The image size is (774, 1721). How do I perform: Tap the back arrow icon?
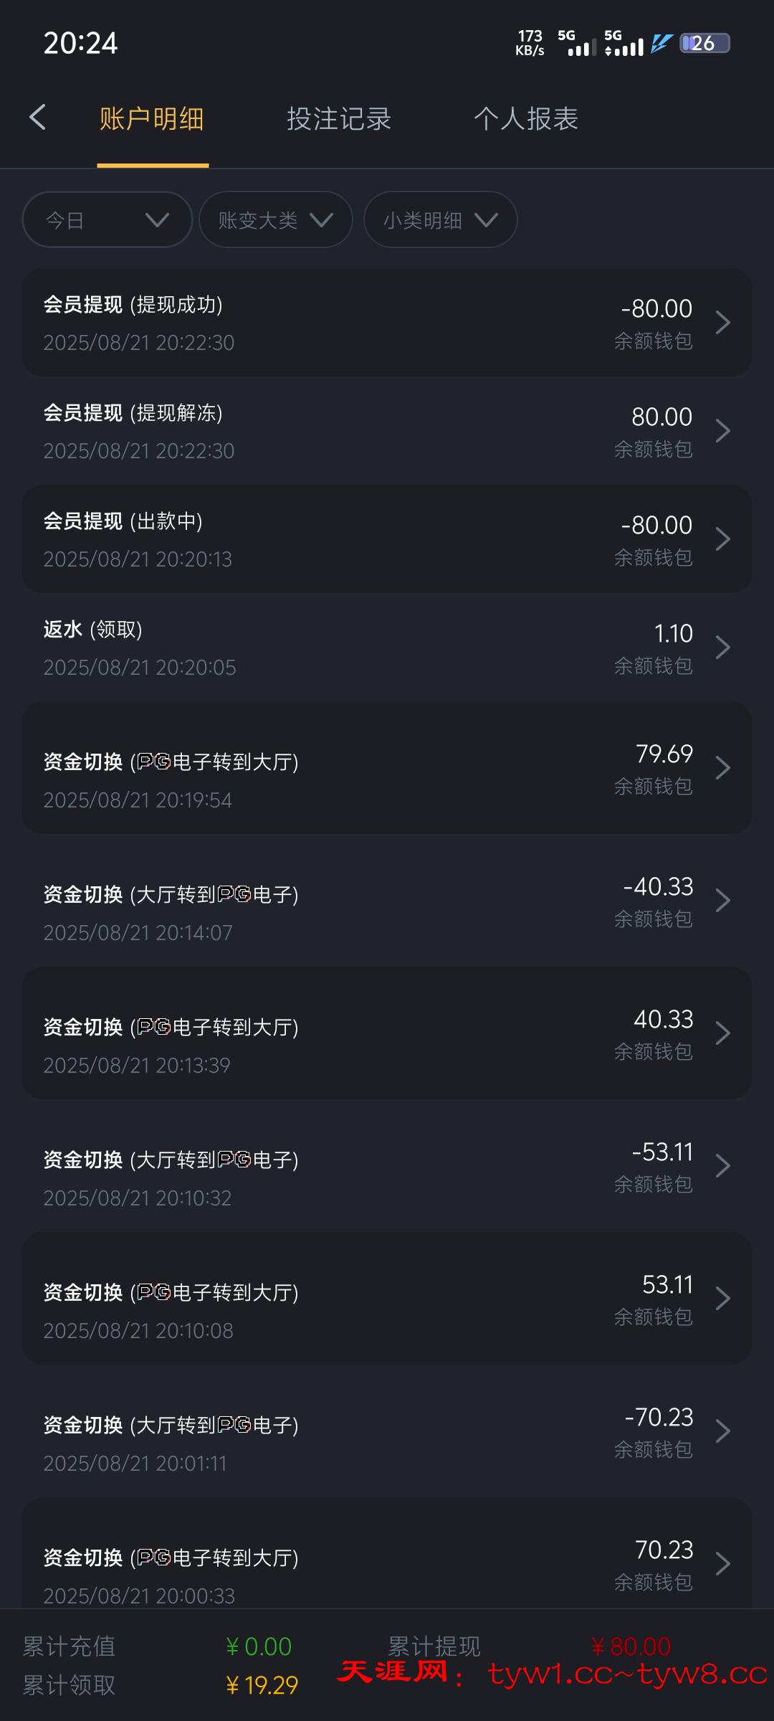pyautogui.click(x=38, y=118)
